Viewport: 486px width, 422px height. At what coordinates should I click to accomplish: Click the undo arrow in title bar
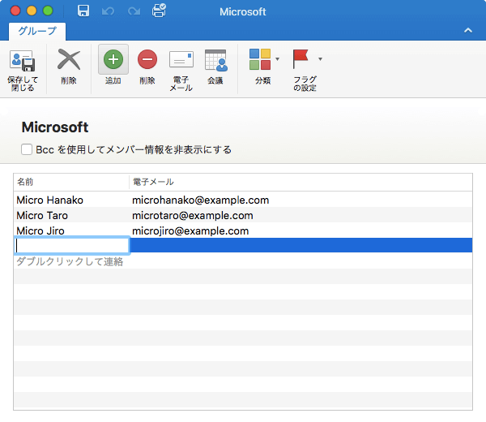click(x=108, y=11)
